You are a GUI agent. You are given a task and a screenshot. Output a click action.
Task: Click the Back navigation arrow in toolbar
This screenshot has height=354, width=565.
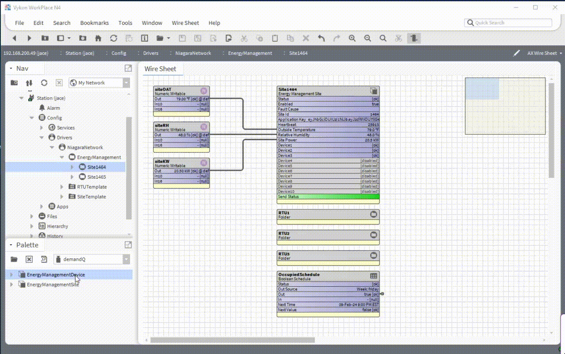pyautogui.click(x=15, y=38)
